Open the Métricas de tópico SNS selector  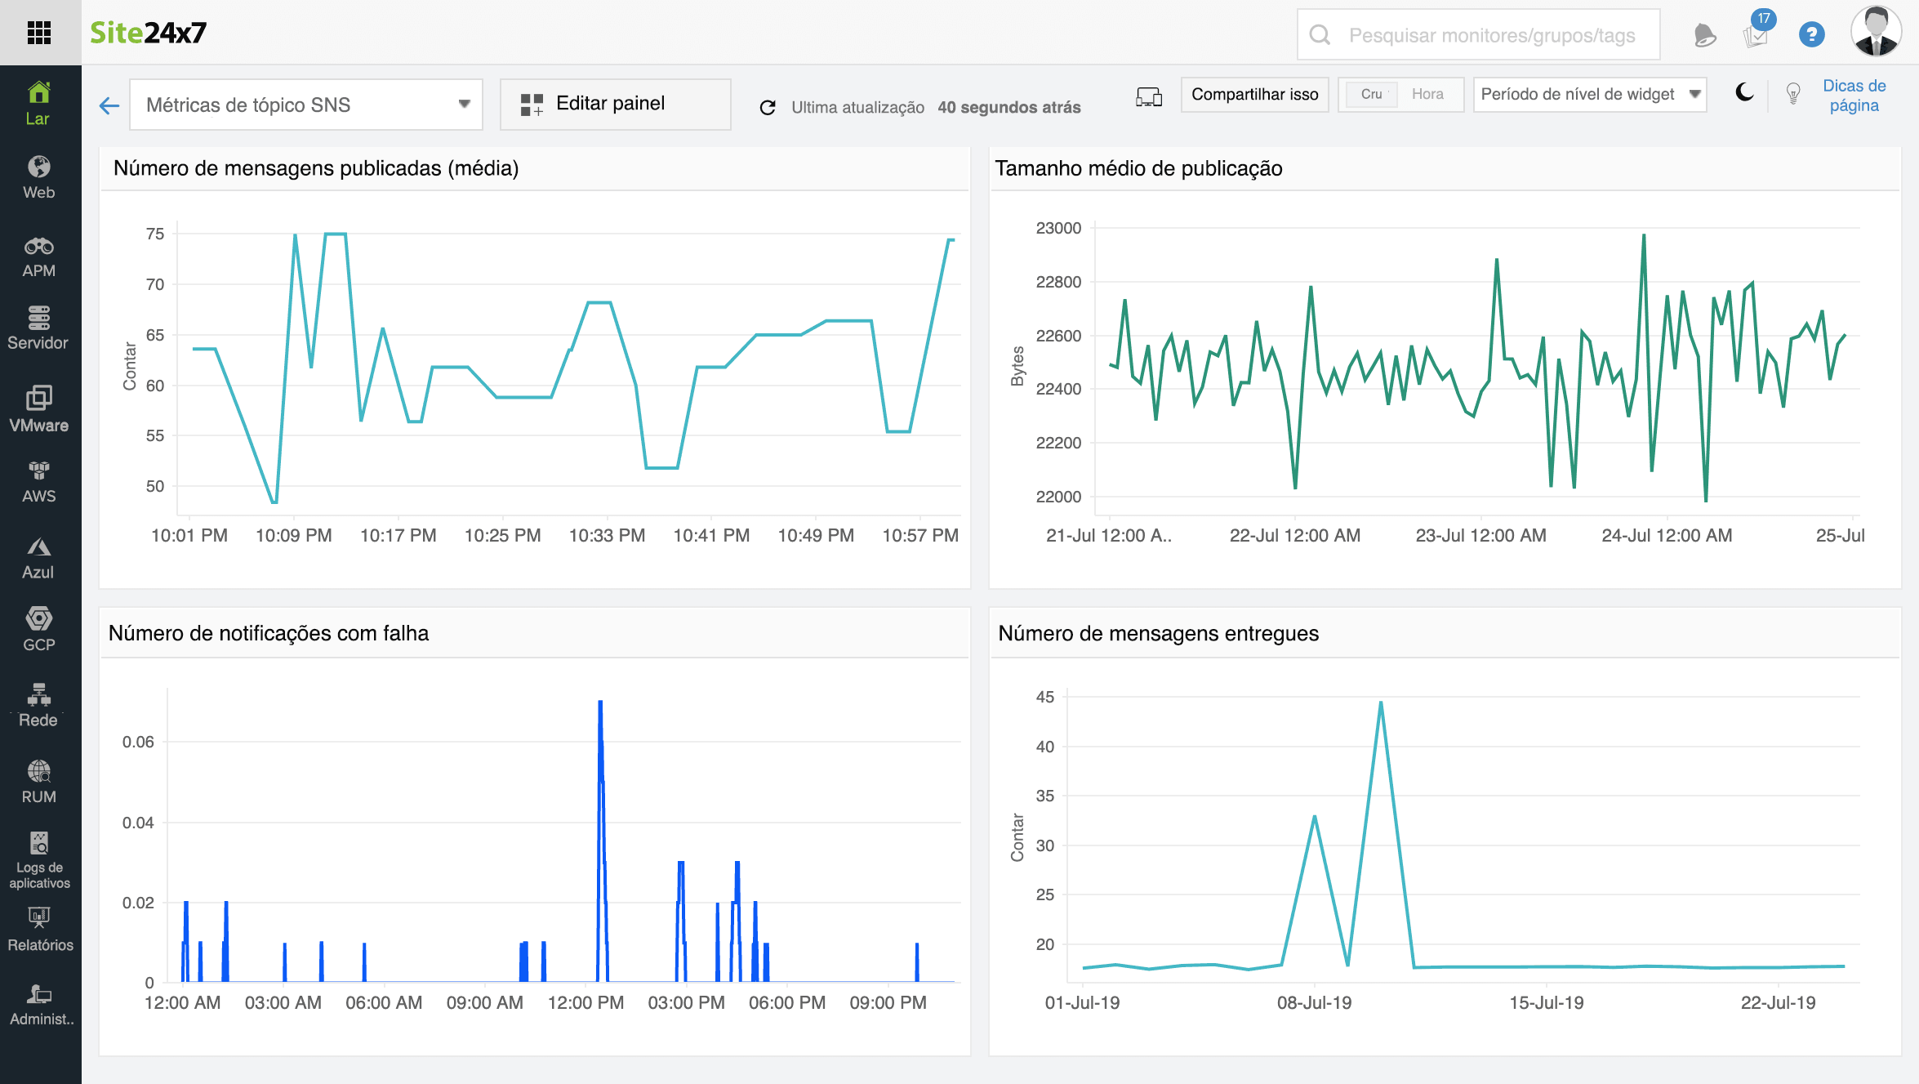tap(305, 104)
